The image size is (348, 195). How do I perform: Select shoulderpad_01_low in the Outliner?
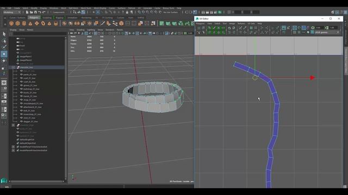coord(33,103)
